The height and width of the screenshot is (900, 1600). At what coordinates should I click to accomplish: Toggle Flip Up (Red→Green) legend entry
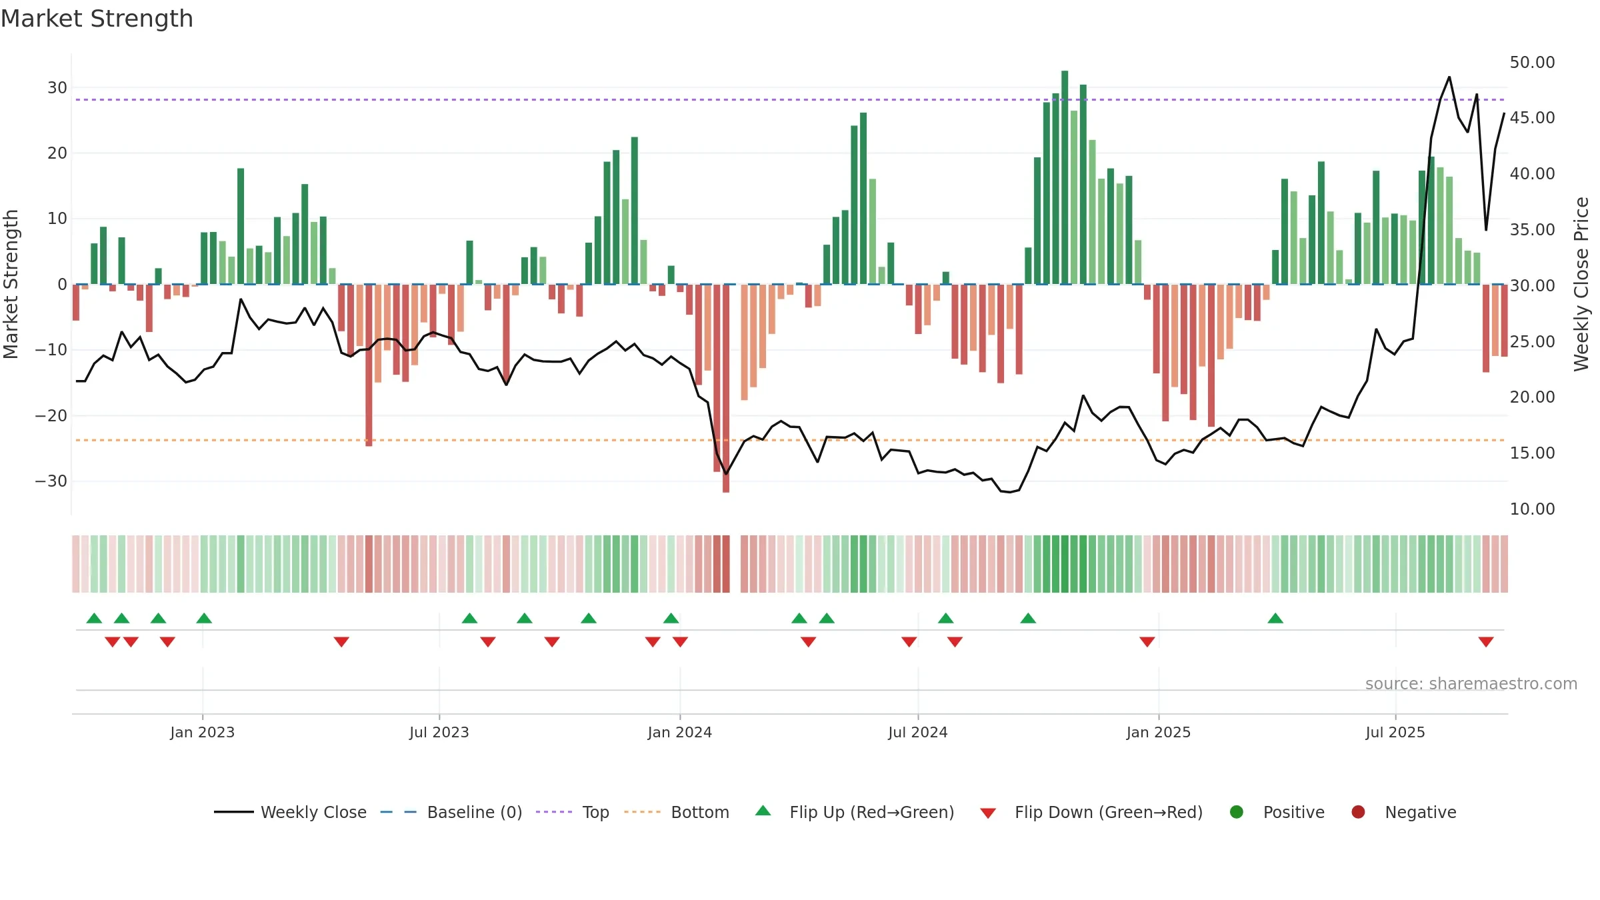[x=855, y=812]
